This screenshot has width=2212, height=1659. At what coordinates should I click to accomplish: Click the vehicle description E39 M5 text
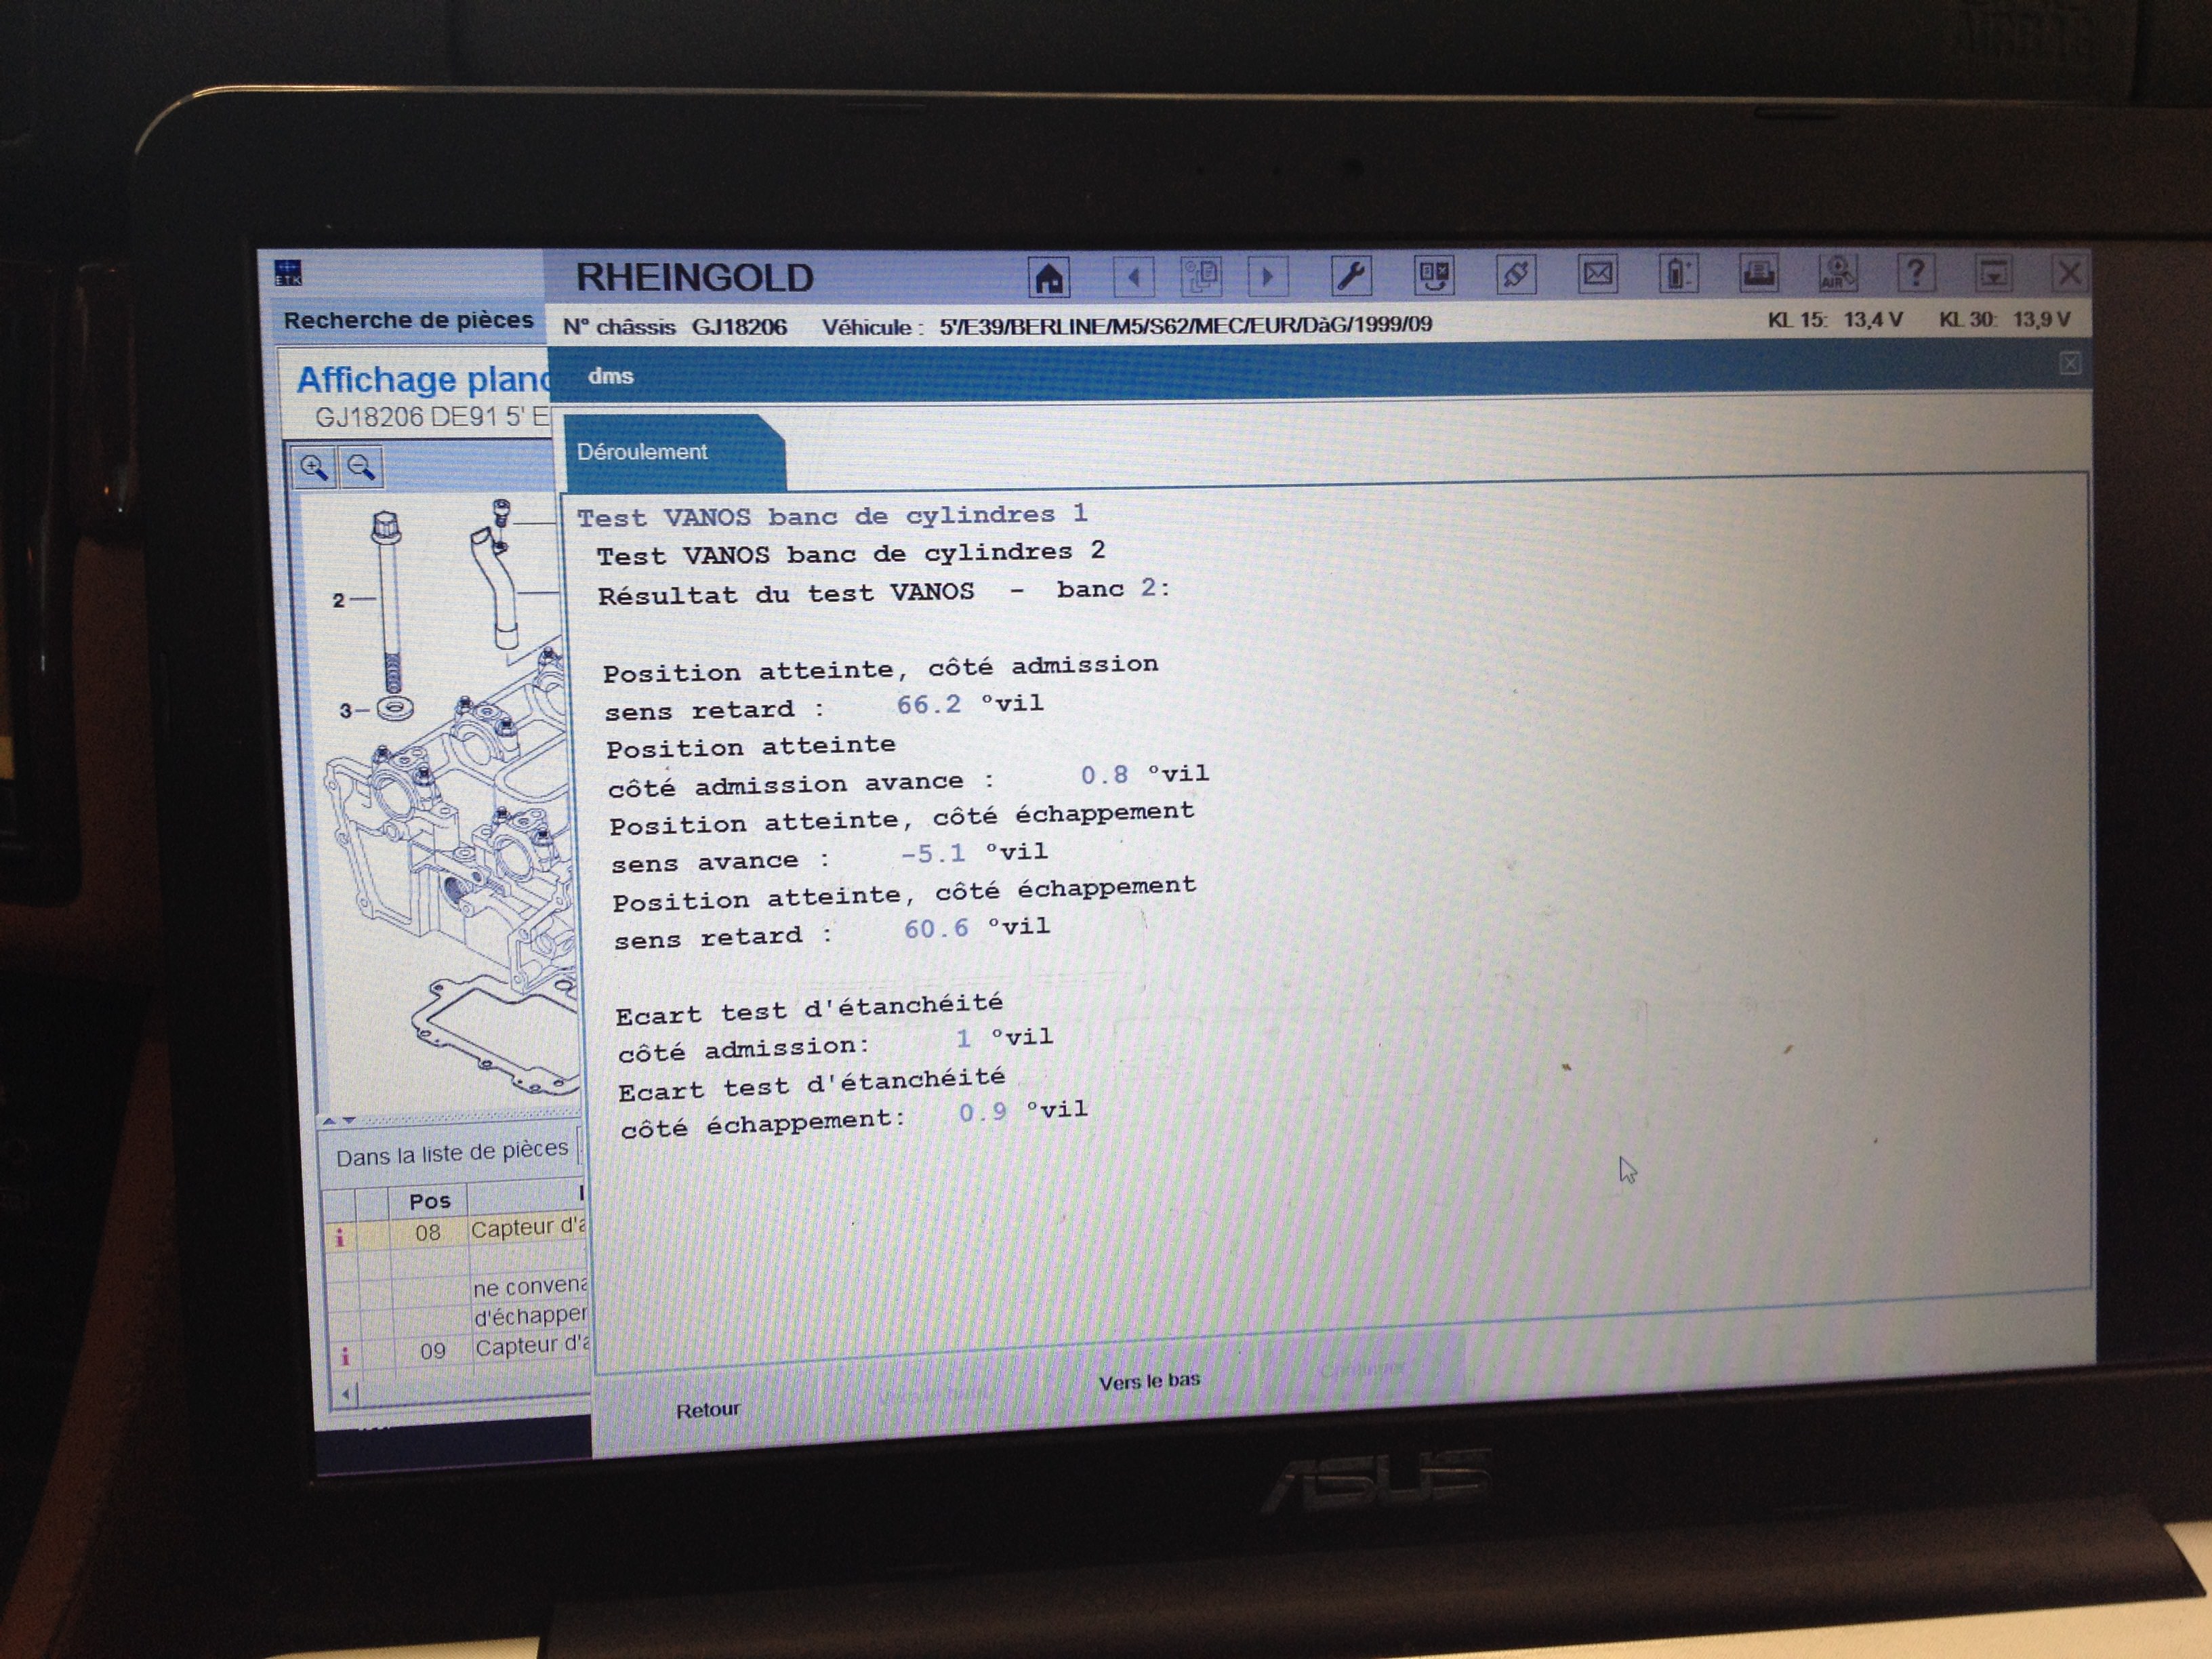(x=1185, y=325)
